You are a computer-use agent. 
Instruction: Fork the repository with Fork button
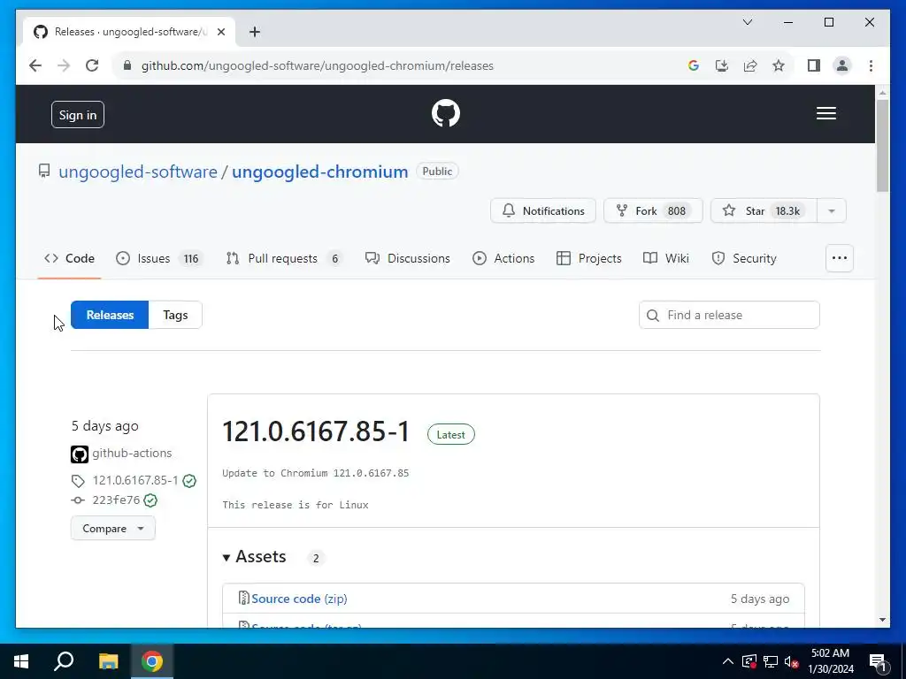(653, 210)
